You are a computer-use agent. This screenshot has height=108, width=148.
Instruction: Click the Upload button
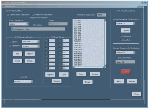click(126, 30)
